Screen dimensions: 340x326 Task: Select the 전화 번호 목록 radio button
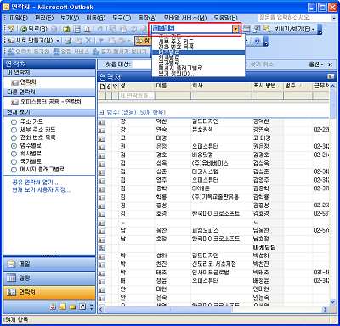(14, 138)
